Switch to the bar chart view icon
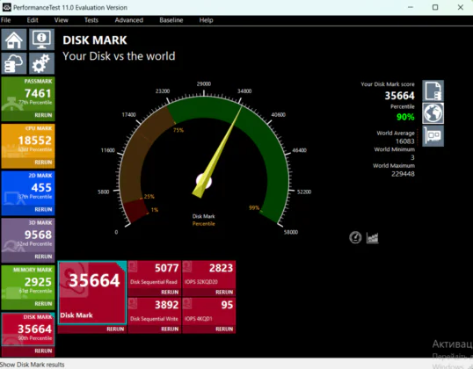The height and width of the screenshot is (369, 473). tap(372, 238)
